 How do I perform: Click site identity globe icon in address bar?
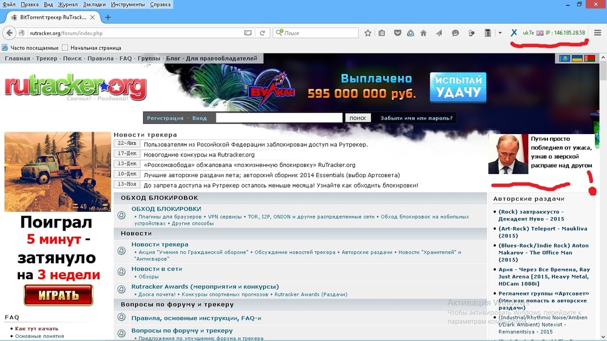22,33
